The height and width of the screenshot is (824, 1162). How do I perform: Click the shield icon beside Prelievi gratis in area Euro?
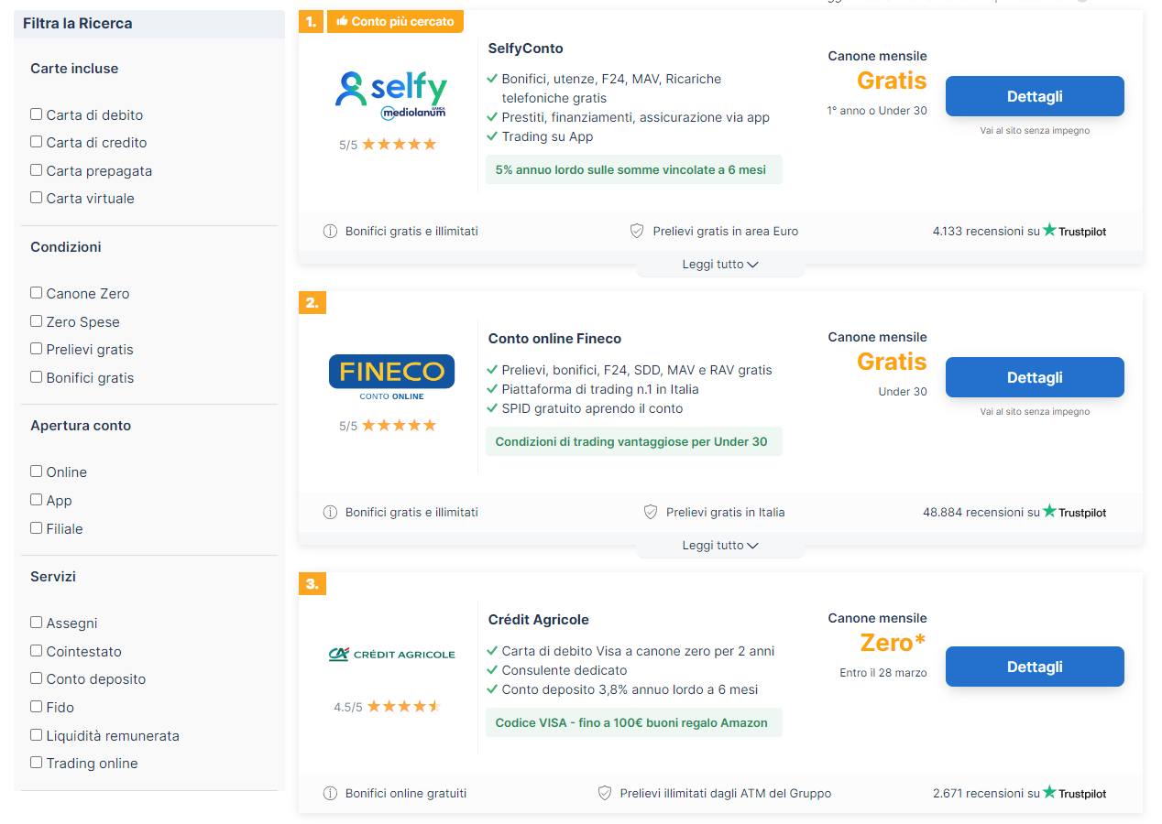(x=637, y=232)
